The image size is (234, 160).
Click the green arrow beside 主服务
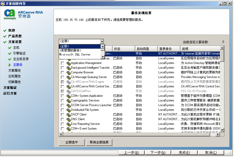point(10,65)
